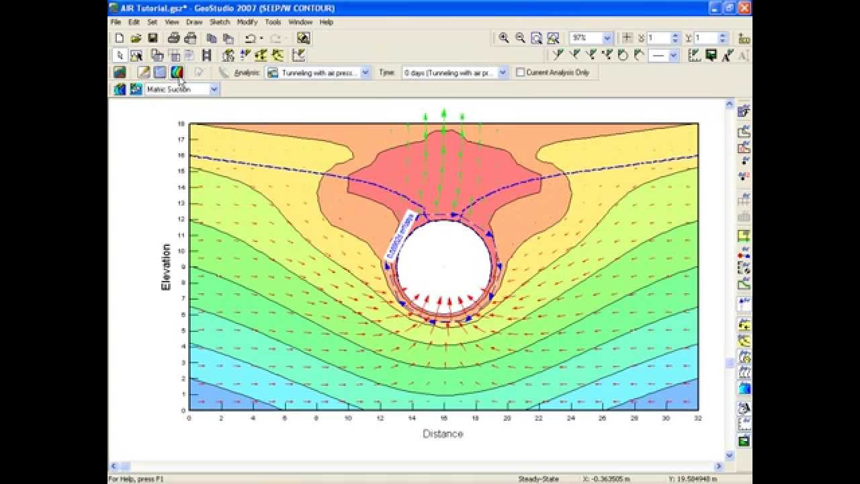Screen dimensions: 860x484
Task: Open the Window menu
Action: pyautogui.click(x=300, y=22)
